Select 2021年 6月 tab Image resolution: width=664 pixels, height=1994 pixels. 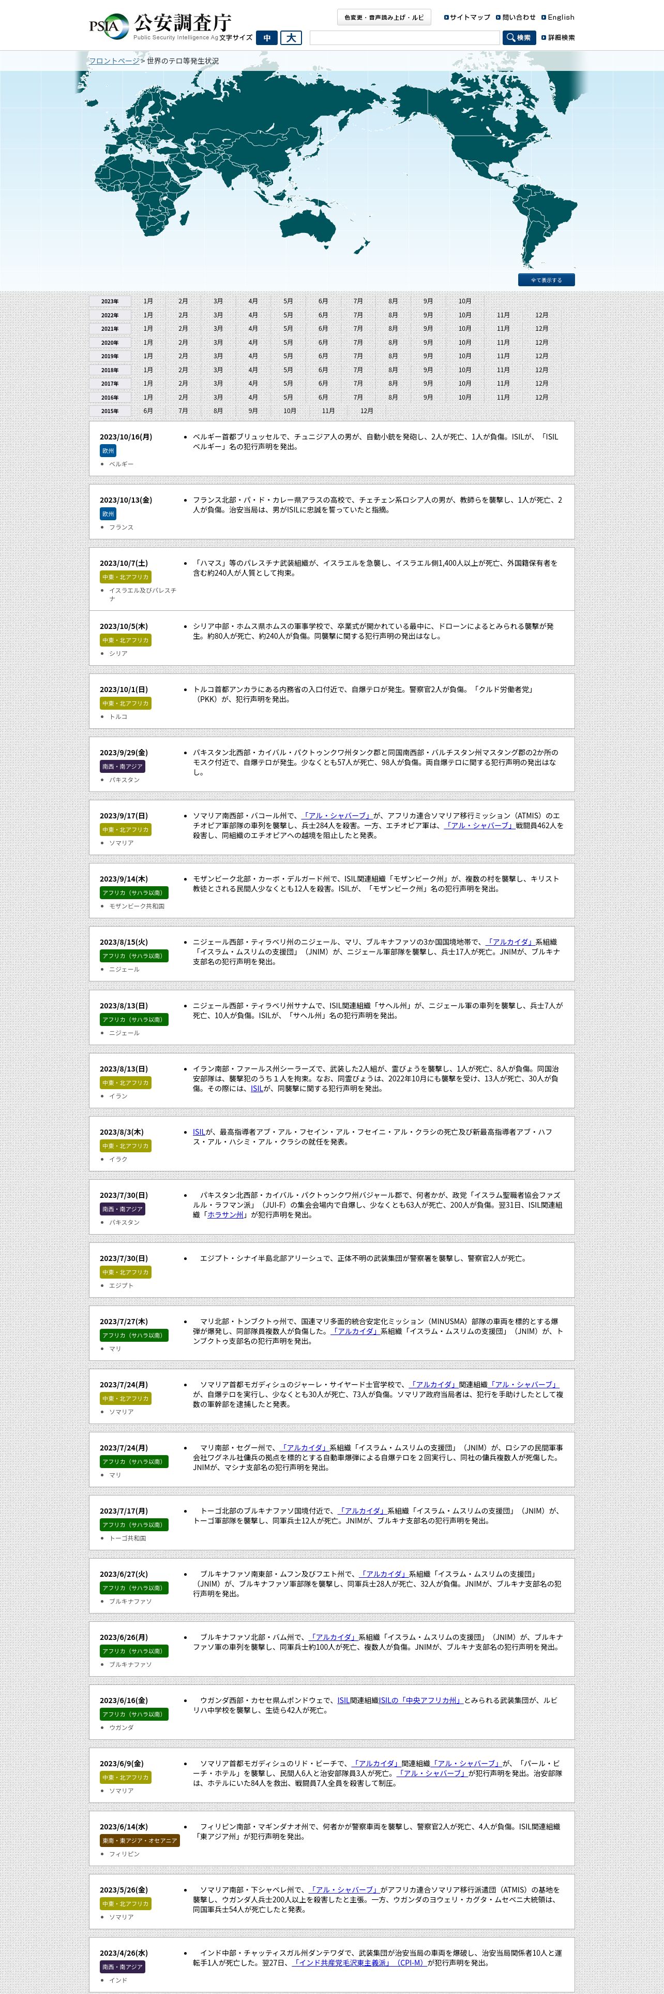click(323, 329)
